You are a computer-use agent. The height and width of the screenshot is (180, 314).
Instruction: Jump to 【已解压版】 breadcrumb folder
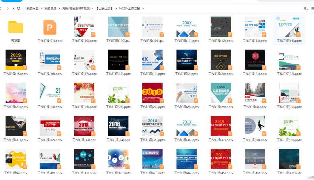[x=104, y=9]
